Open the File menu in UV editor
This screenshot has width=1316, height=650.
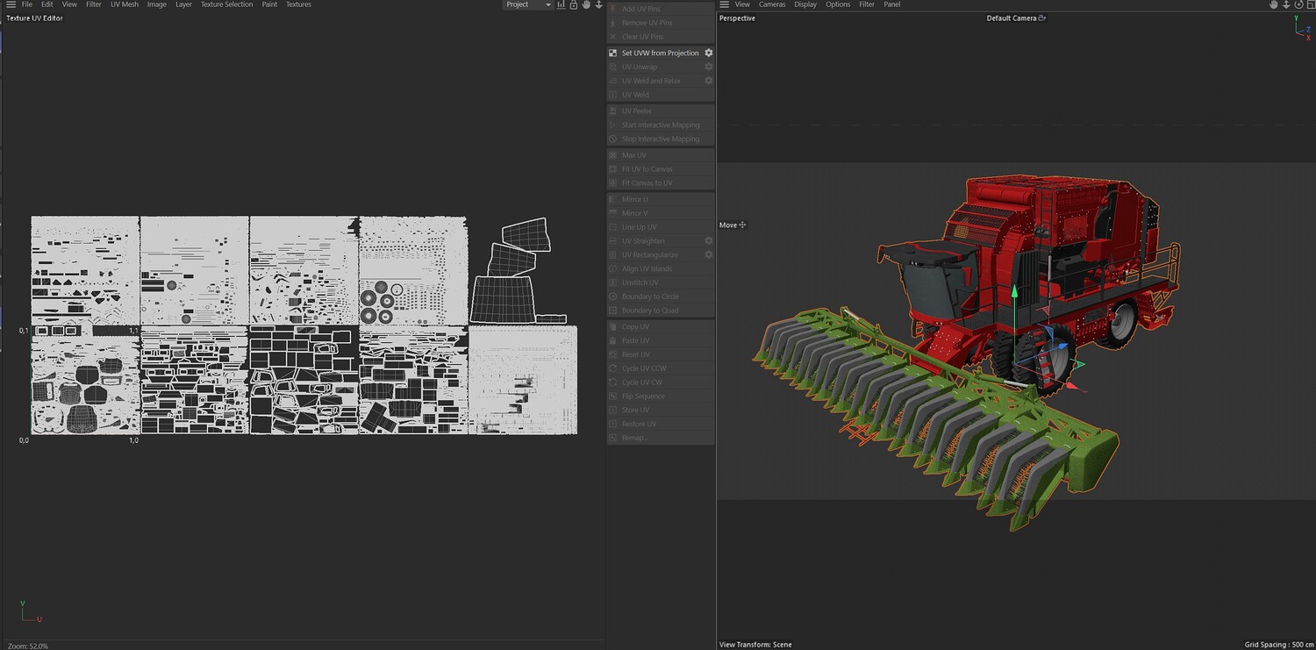(27, 4)
